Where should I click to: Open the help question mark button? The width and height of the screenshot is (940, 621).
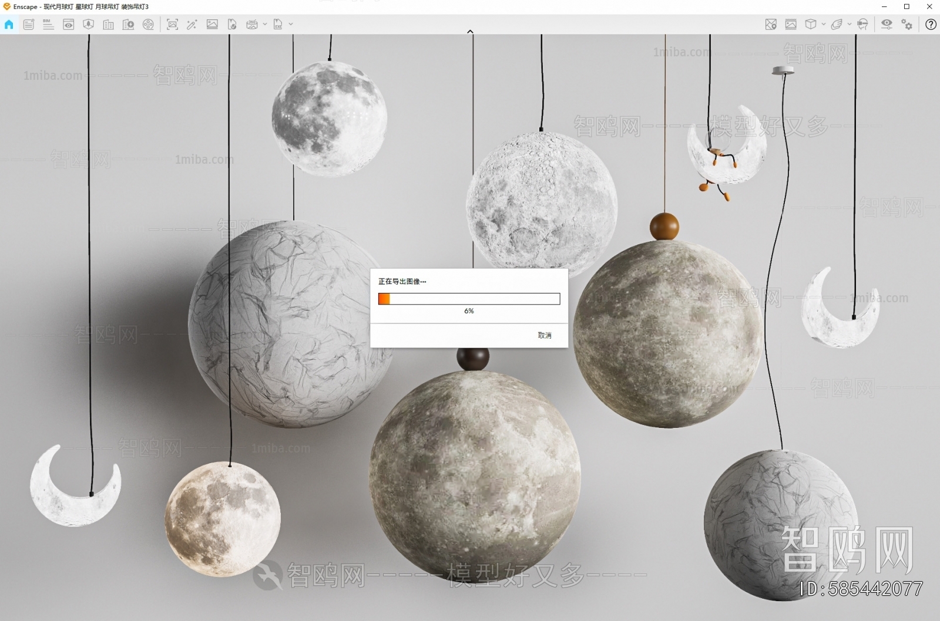[x=931, y=25]
